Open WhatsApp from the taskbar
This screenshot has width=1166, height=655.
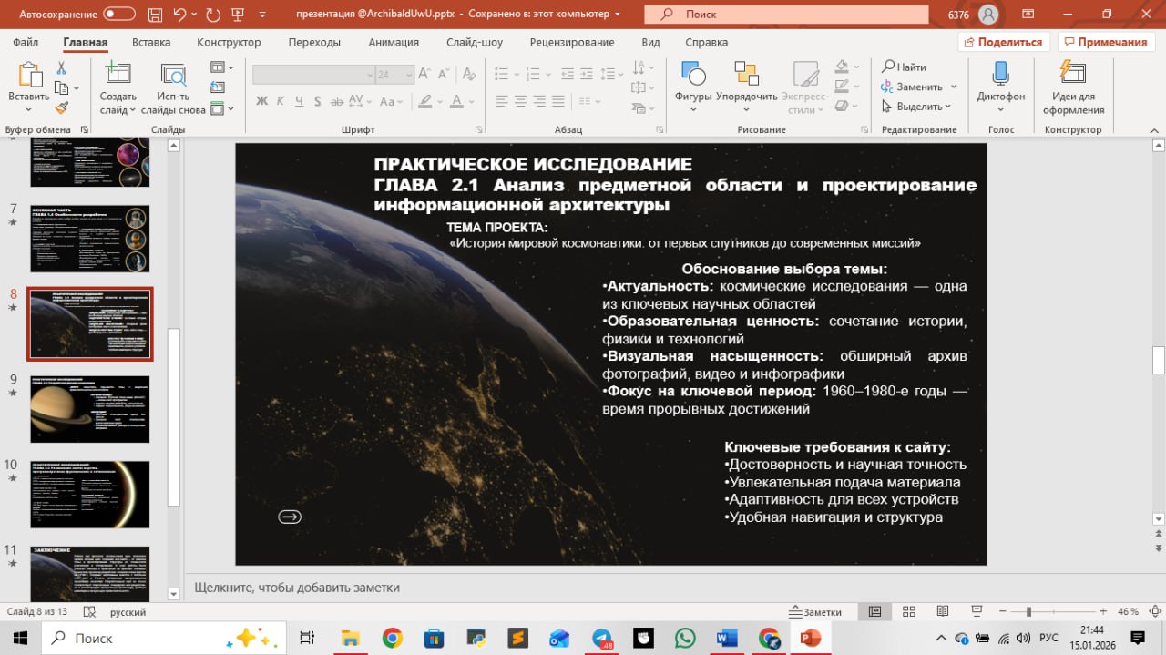(x=685, y=638)
